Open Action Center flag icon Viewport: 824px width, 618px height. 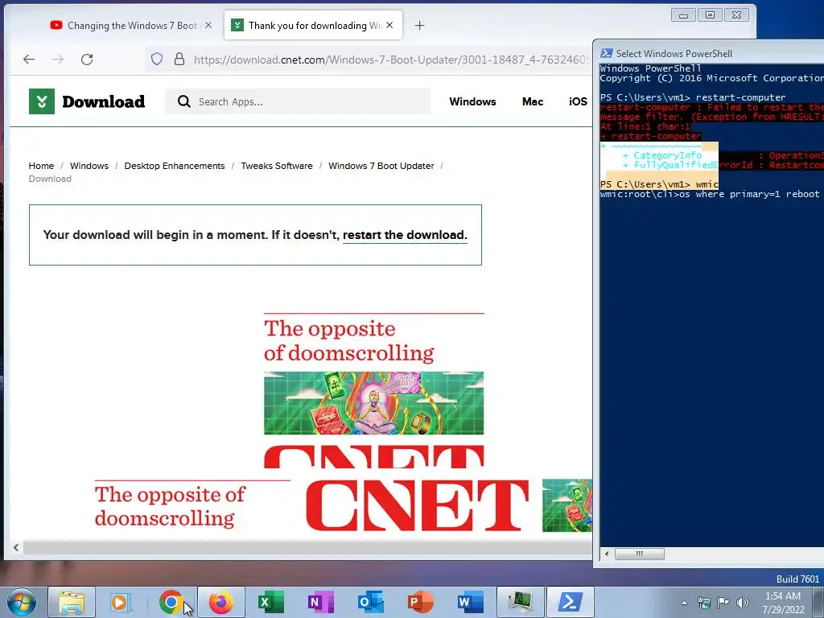pyautogui.click(x=723, y=603)
